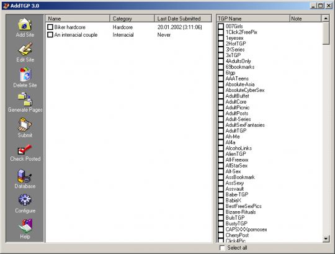Image resolution: width=335 pixels, height=254 pixels.
Task: Tick the AlienTGP checkbox
Action: click(221, 154)
